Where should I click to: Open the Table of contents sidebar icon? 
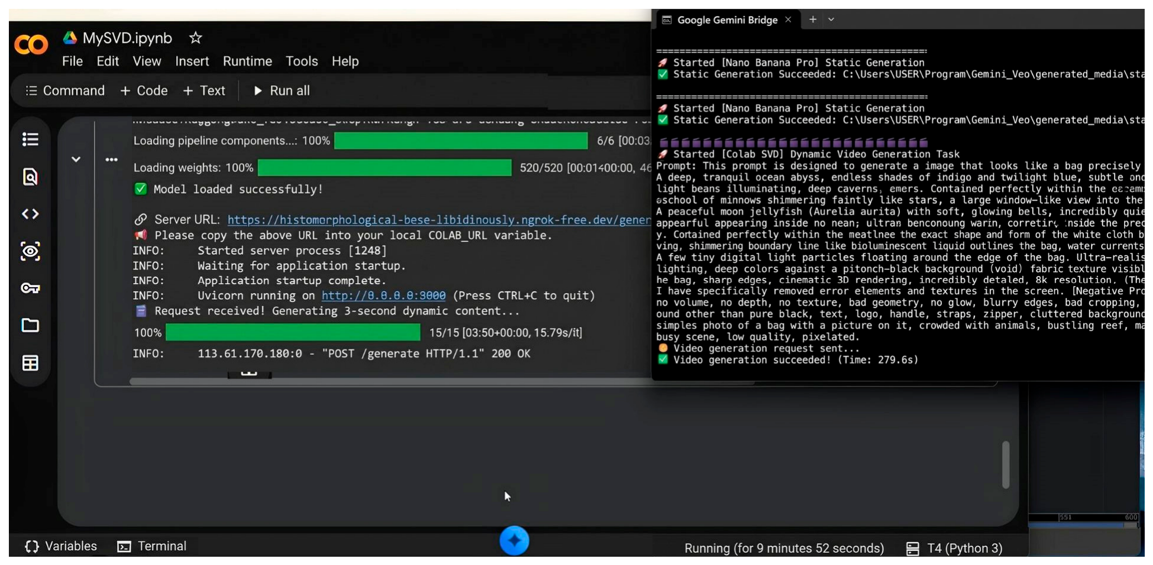[x=30, y=139]
